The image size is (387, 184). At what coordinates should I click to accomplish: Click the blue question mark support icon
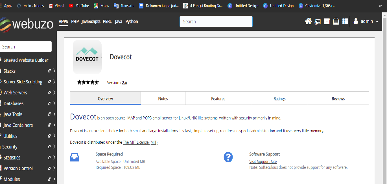pos(228,157)
